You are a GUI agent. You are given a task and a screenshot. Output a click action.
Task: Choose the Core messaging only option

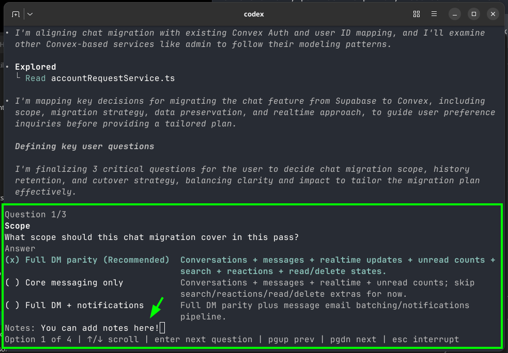[x=64, y=283]
